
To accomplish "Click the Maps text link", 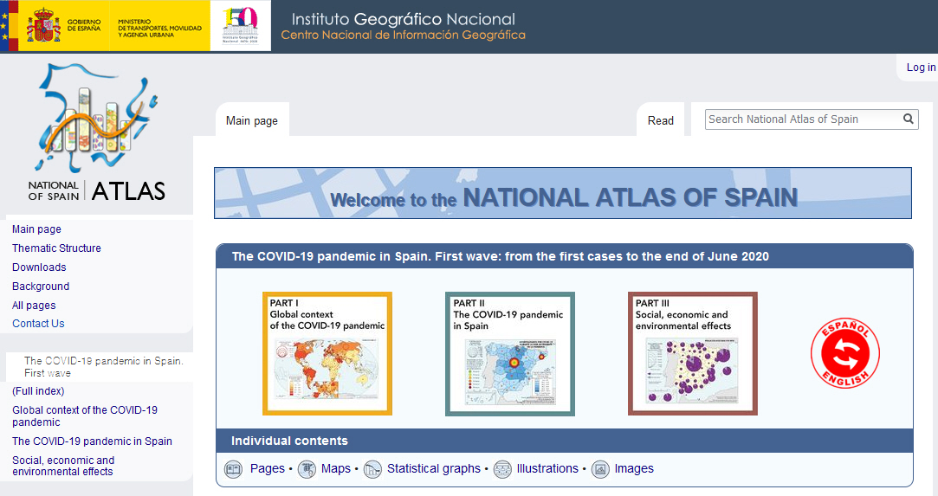I will pyautogui.click(x=335, y=468).
